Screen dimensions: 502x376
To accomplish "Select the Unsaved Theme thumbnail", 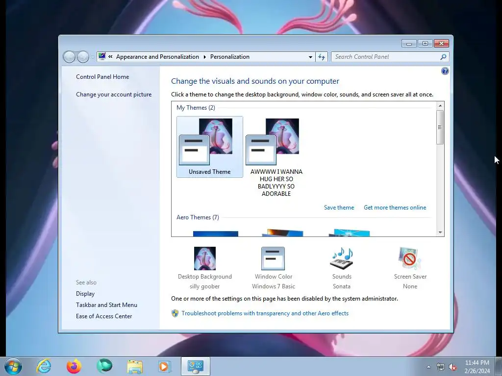I will click(x=210, y=147).
